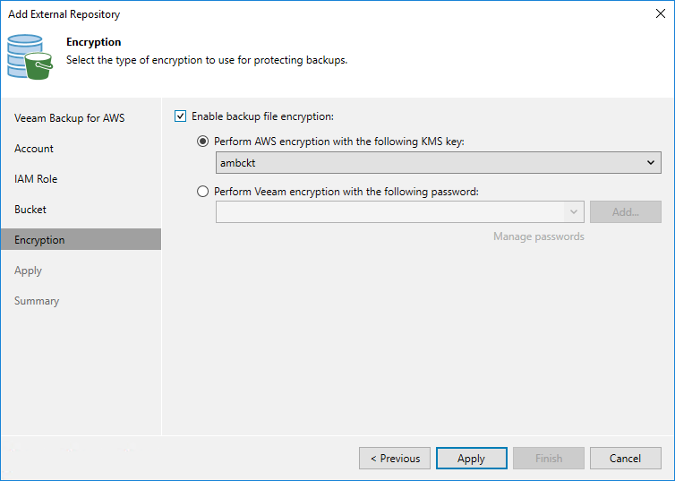This screenshot has width=675, height=481.
Task: Open the KMS key dropdown showing ambckt
Action: (x=439, y=163)
